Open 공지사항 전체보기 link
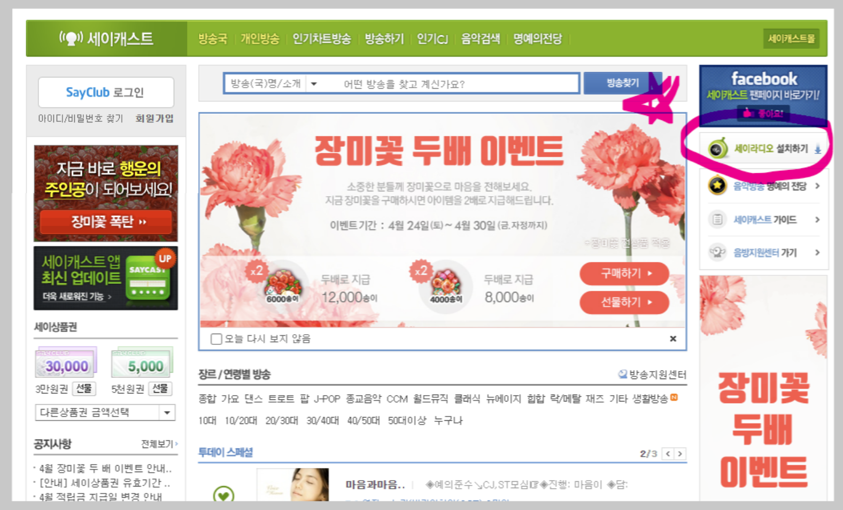 coord(159,444)
